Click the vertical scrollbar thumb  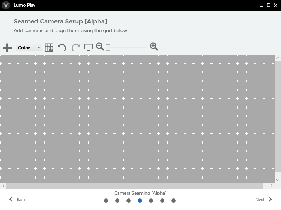277,116
